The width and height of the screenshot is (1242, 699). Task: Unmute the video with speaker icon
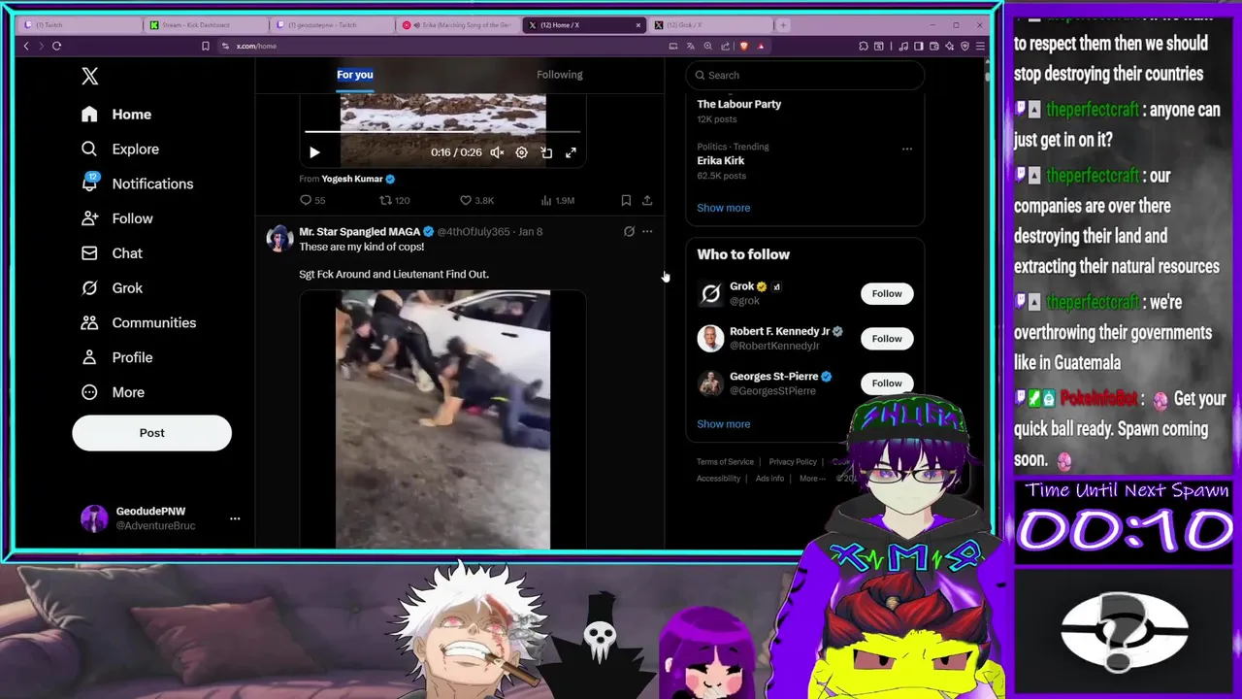point(497,152)
